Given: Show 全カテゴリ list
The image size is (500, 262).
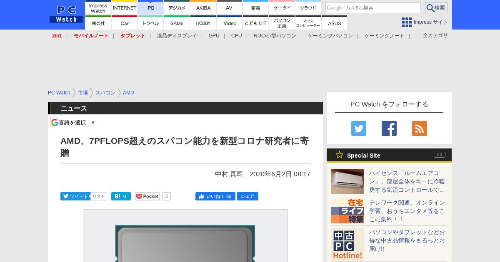Looking at the screenshot, I should [435, 35].
